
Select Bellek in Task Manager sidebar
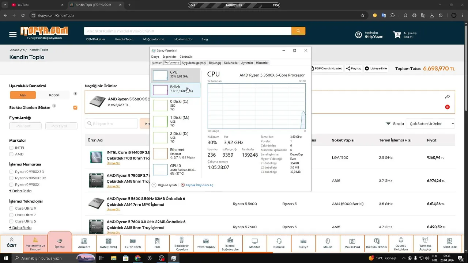[x=175, y=90]
